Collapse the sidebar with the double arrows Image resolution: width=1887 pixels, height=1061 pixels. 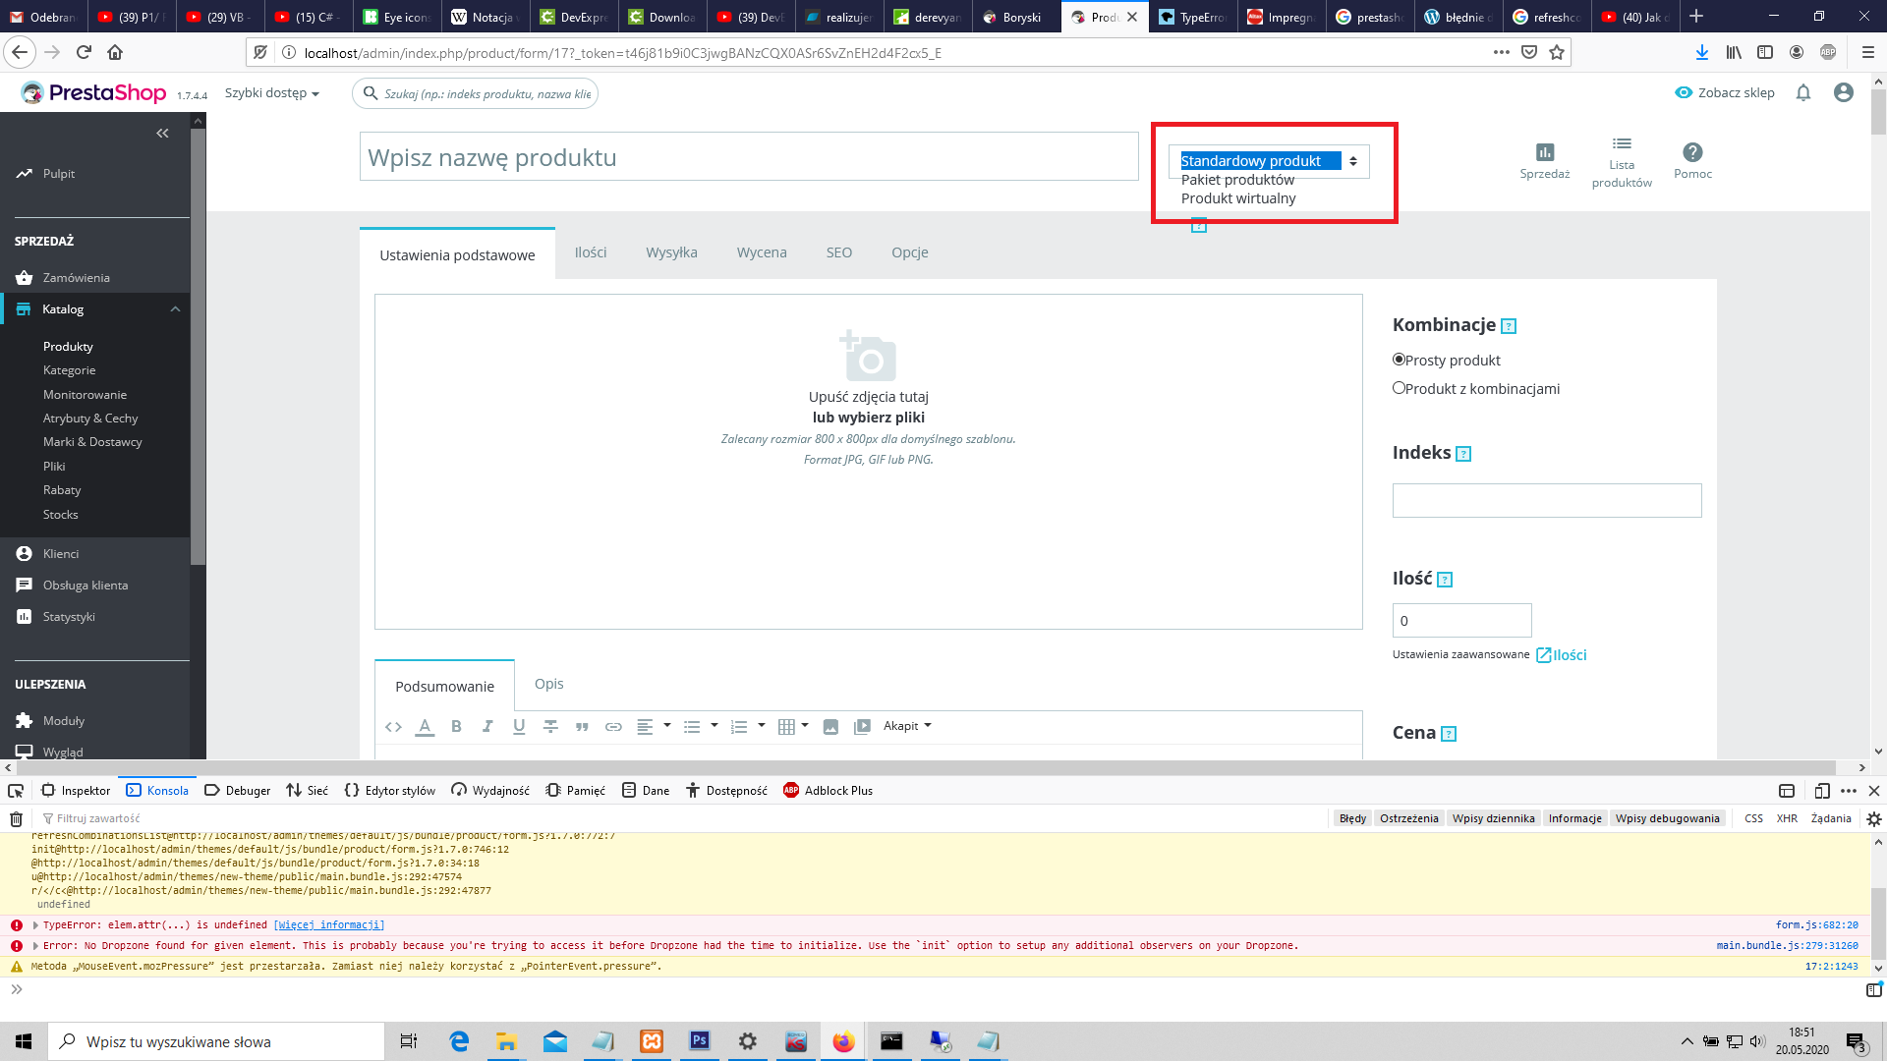(162, 134)
